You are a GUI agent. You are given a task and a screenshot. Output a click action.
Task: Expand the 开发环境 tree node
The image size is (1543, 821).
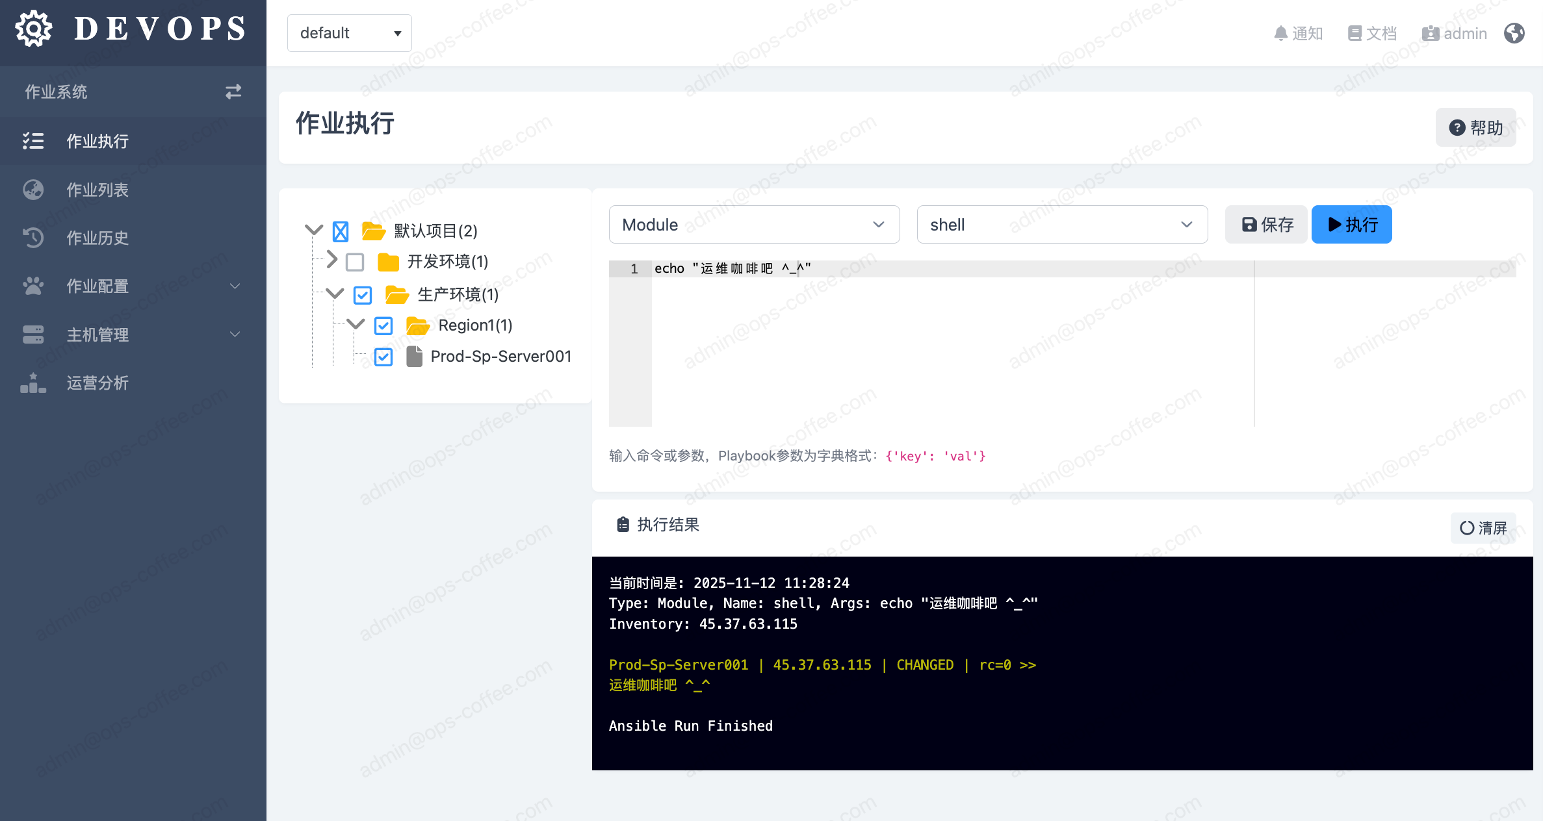point(332,260)
